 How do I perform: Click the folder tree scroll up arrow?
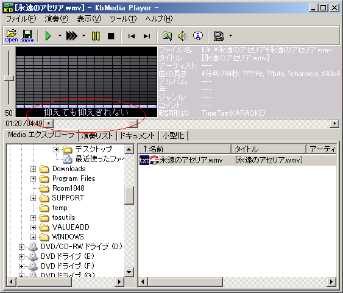[129, 150]
